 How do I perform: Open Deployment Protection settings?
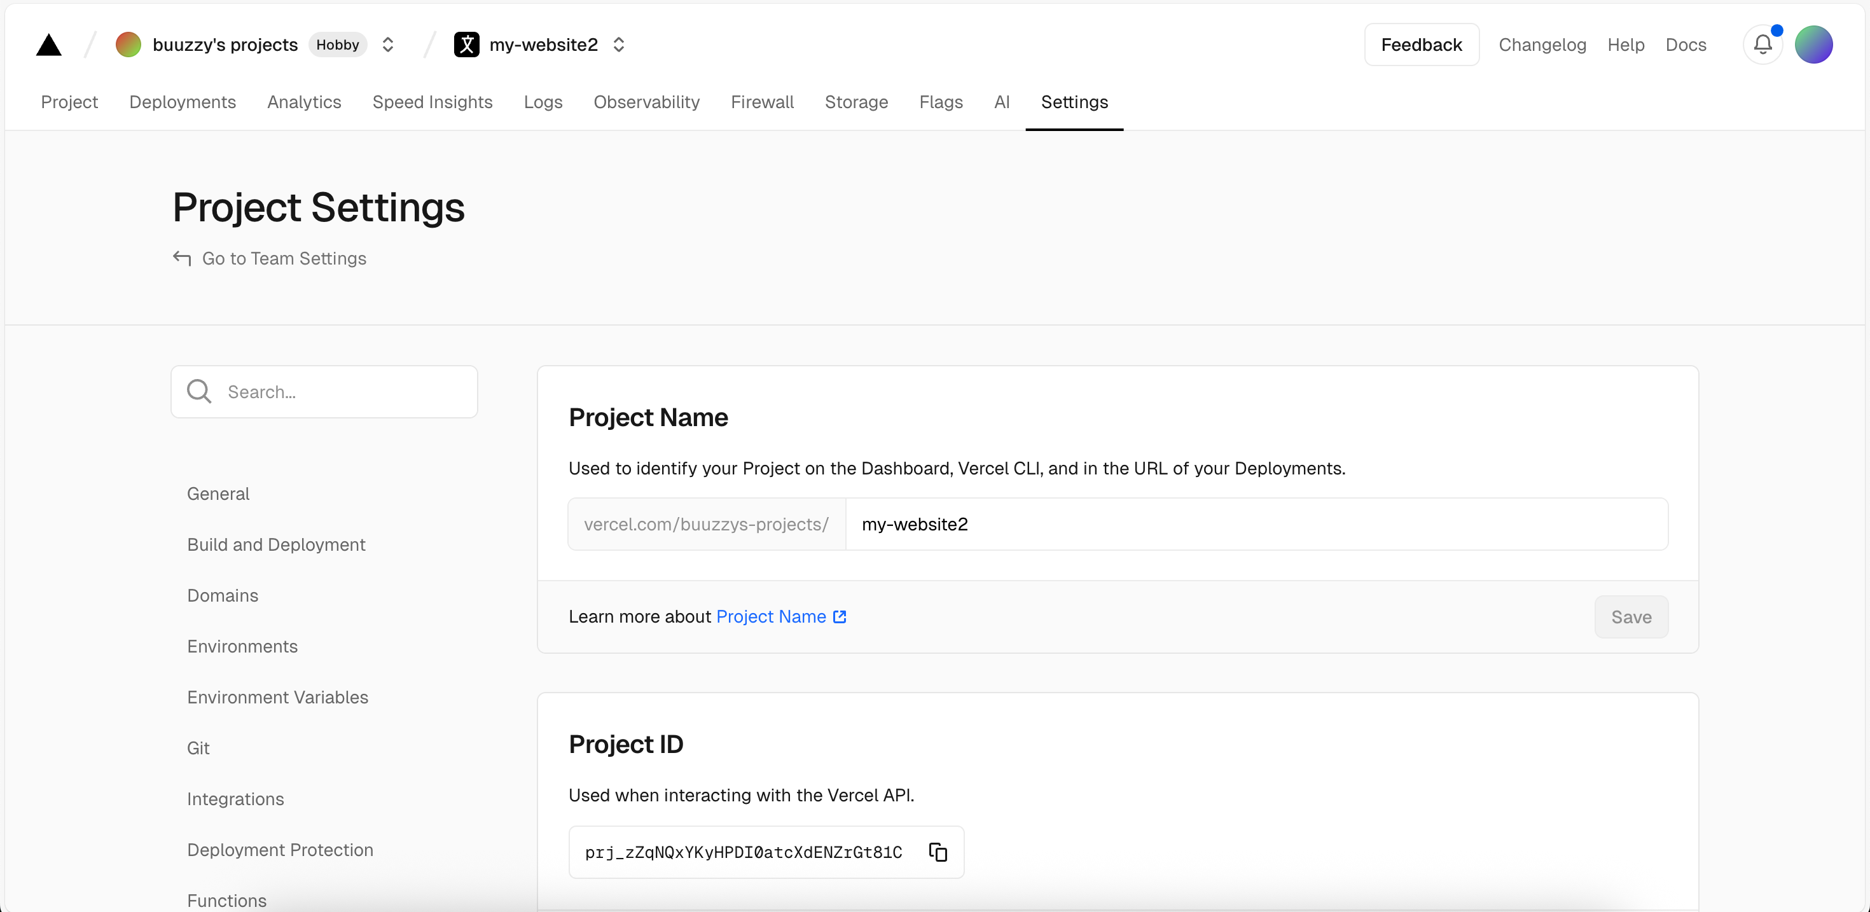280,850
